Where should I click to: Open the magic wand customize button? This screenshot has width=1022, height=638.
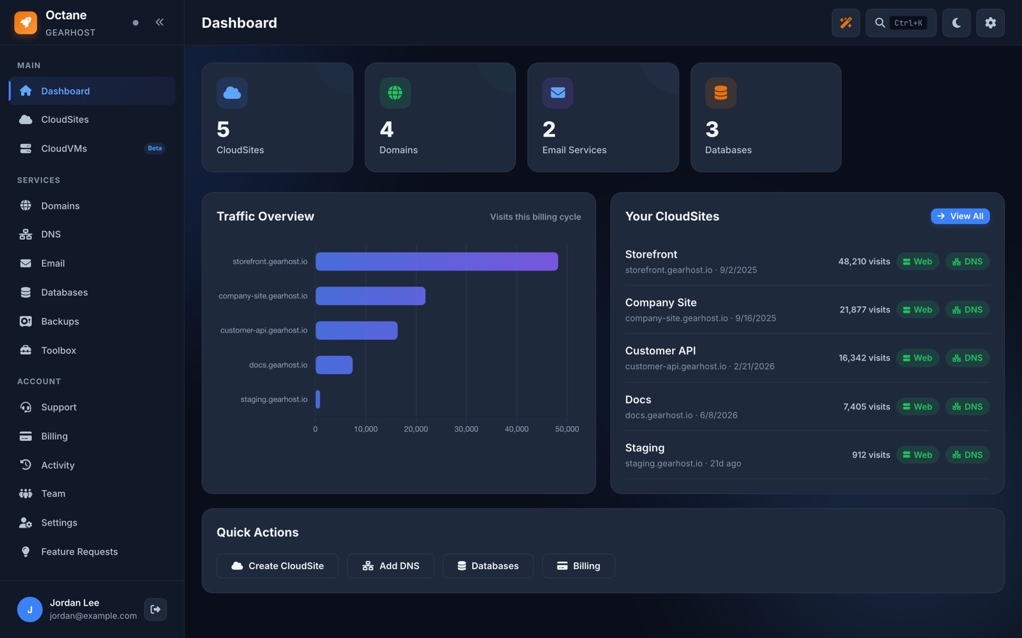[x=846, y=23]
